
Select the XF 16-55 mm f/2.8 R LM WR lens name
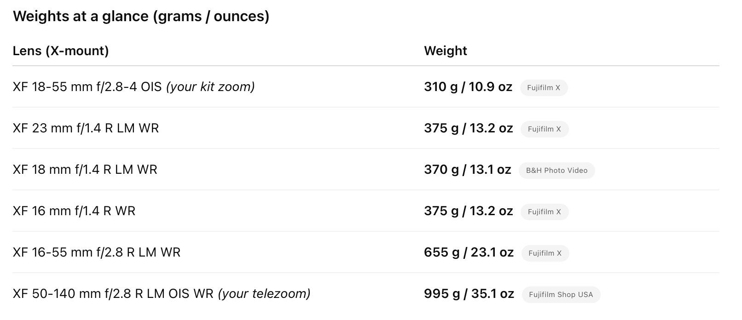[97, 252]
